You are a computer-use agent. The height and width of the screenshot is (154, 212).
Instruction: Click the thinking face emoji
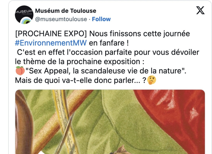coord(152,80)
